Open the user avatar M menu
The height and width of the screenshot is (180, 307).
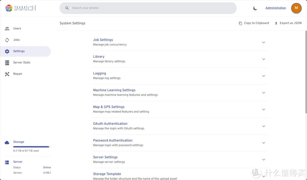(x=296, y=8)
